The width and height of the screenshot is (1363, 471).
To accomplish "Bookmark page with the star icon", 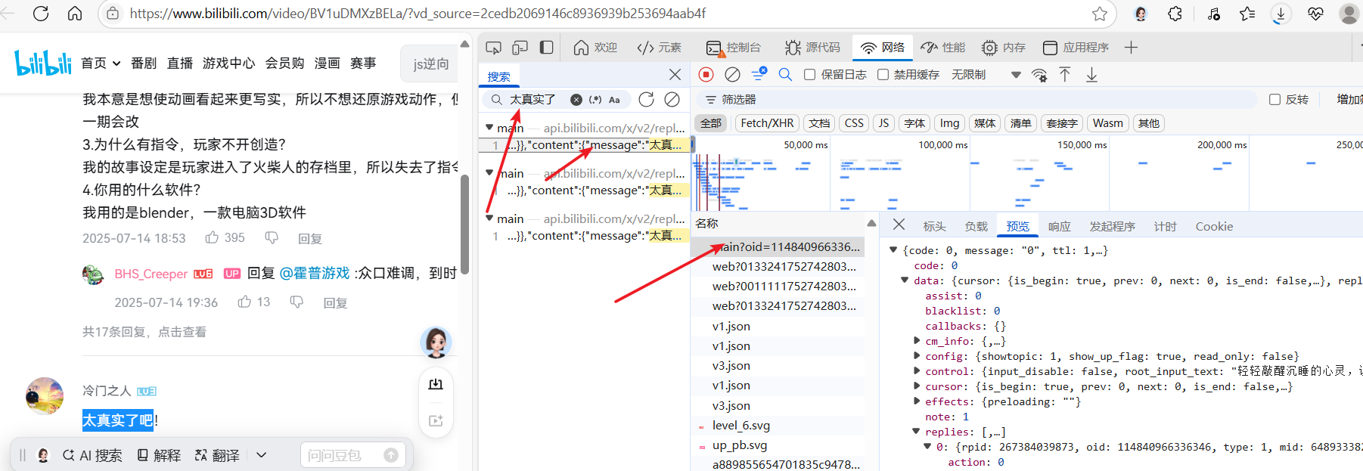I will click(x=1100, y=14).
